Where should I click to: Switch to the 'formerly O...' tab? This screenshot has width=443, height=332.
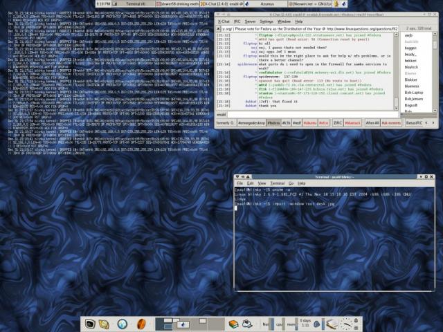pos(225,123)
